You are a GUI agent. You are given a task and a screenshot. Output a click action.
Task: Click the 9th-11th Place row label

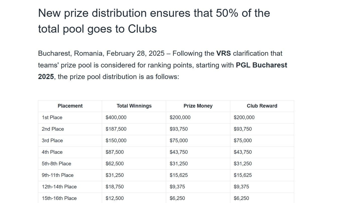point(58,175)
